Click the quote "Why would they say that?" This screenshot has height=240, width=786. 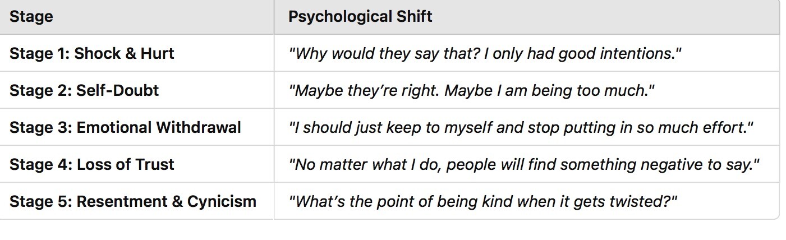tap(366, 53)
